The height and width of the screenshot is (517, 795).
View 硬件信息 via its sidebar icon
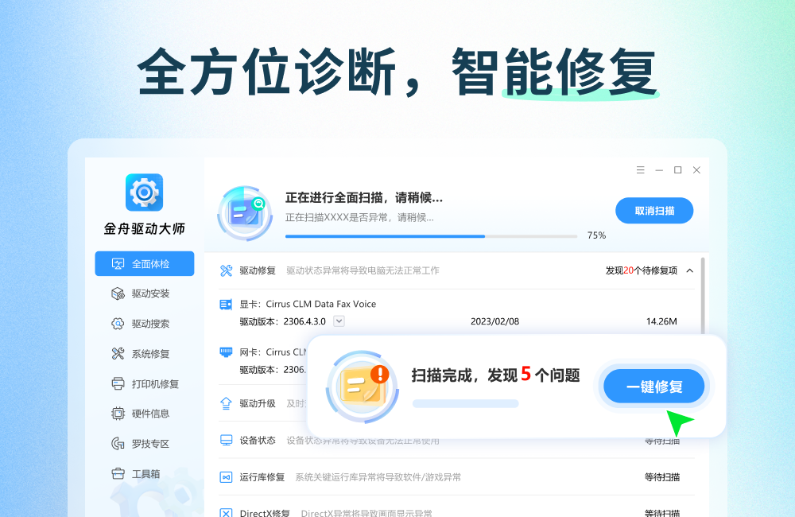pos(117,414)
